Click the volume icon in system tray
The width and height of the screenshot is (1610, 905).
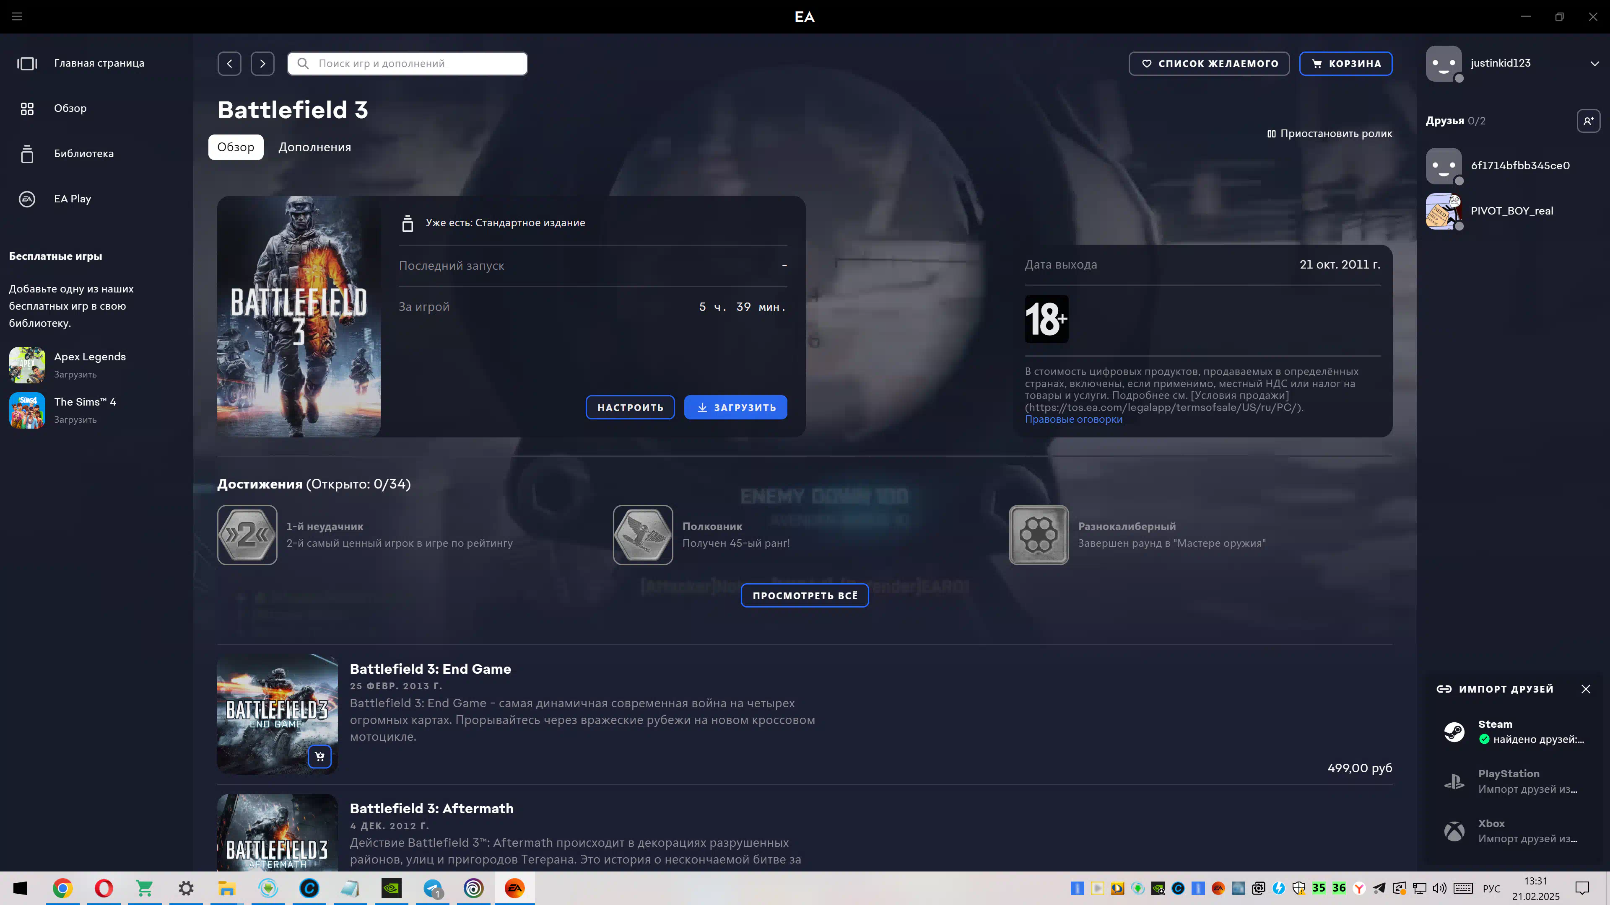point(1439,888)
